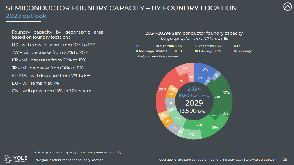Click the italic note '« Foreign » means Foreign-owned'
The width and height of the screenshot is (294, 165).
coord(156,56)
